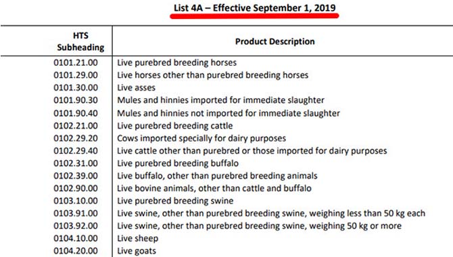Click the List 4A title heading
This screenshot has height=257, width=453.
[x=254, y=8]
